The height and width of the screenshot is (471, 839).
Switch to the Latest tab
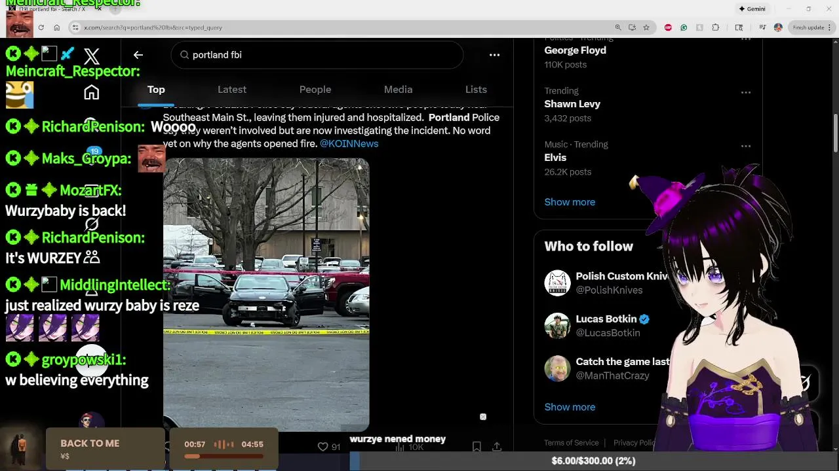(232, 90)
